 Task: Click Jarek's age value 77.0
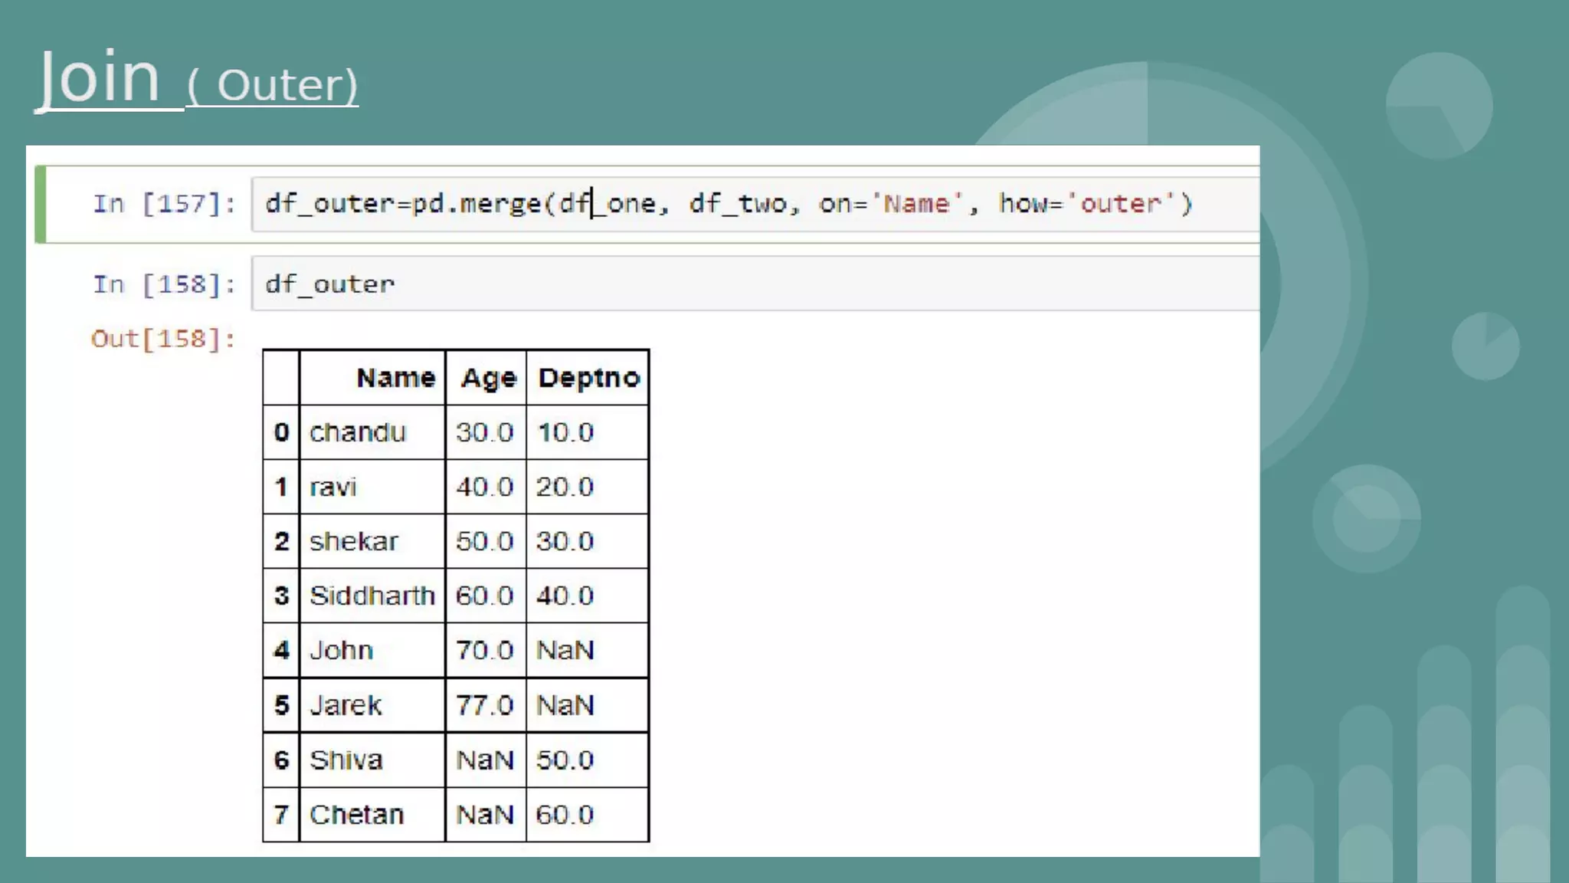[484, 705]
